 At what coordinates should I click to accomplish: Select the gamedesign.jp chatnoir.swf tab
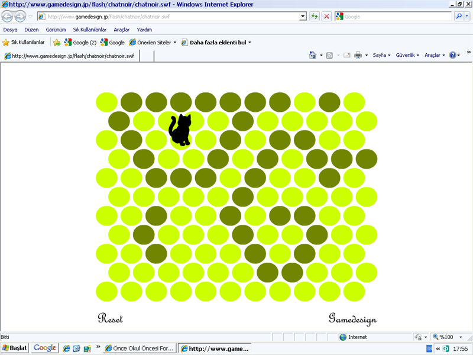click(x=71, y=56)
